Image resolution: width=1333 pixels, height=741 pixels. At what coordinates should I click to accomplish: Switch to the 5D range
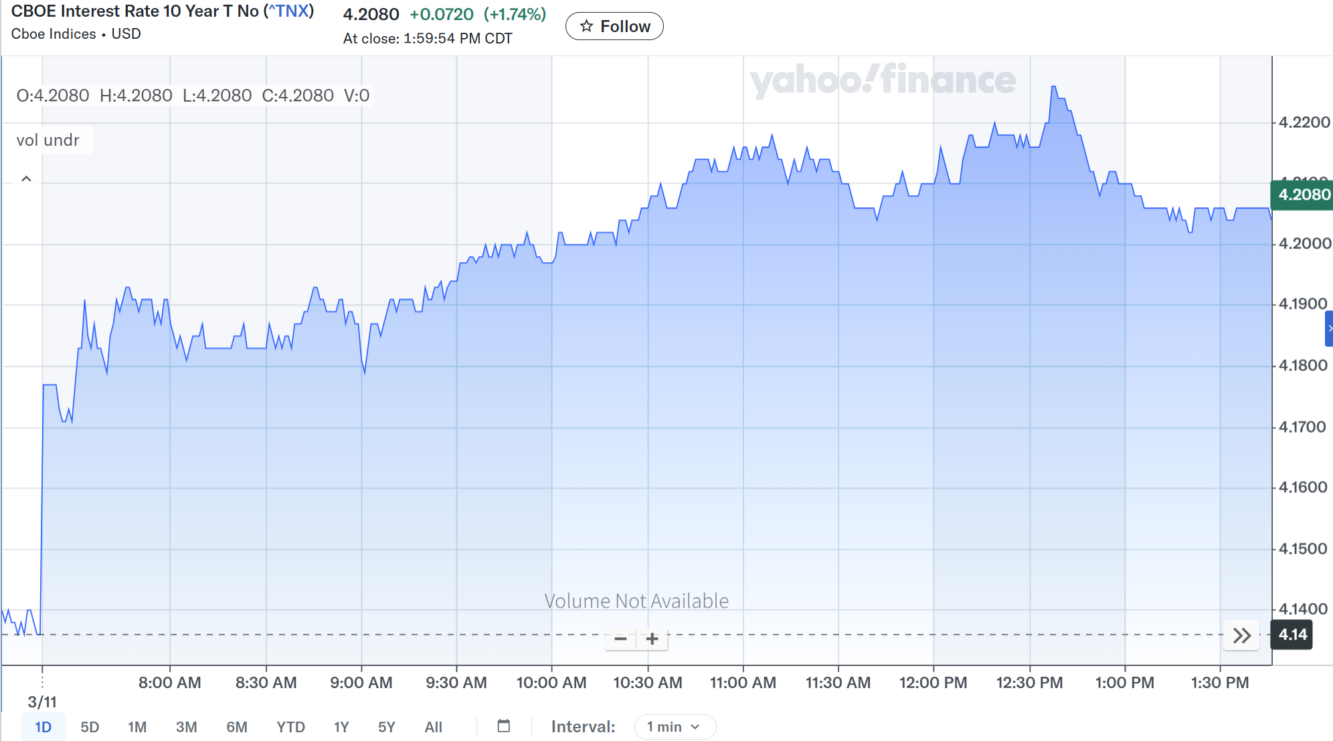pyautogui.click(x=90, y=727)
